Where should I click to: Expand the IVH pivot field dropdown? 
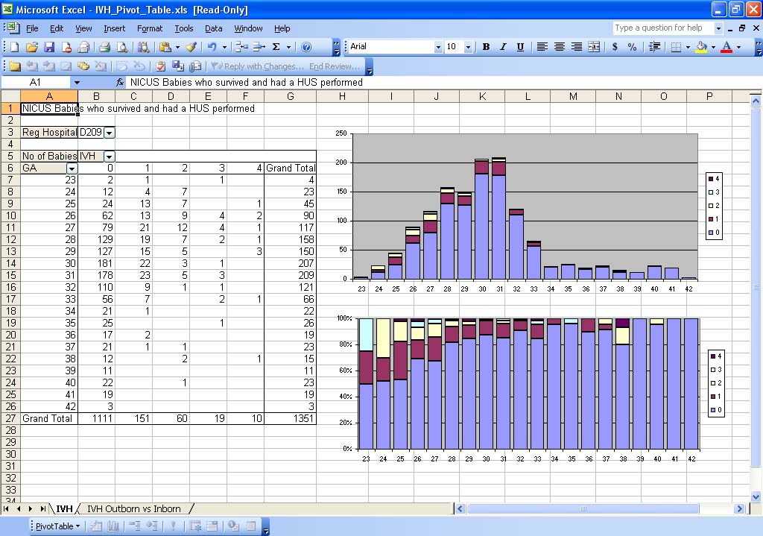(x=110, y=157)
